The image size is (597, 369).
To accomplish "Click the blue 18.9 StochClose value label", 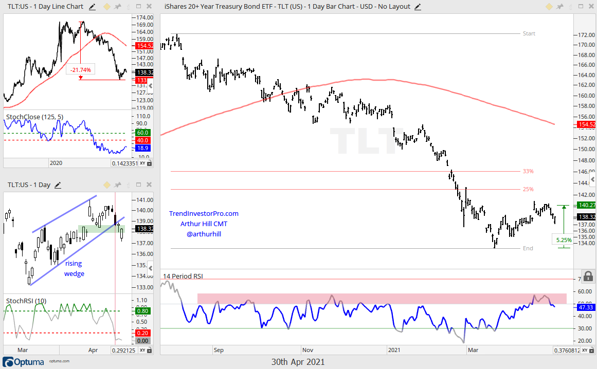I will pyautogui.click(x=143, y=149).
